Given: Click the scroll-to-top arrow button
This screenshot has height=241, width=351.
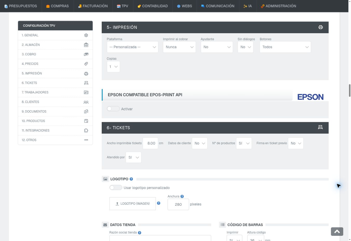Looking at the screenshot, I should coord(337,232).
